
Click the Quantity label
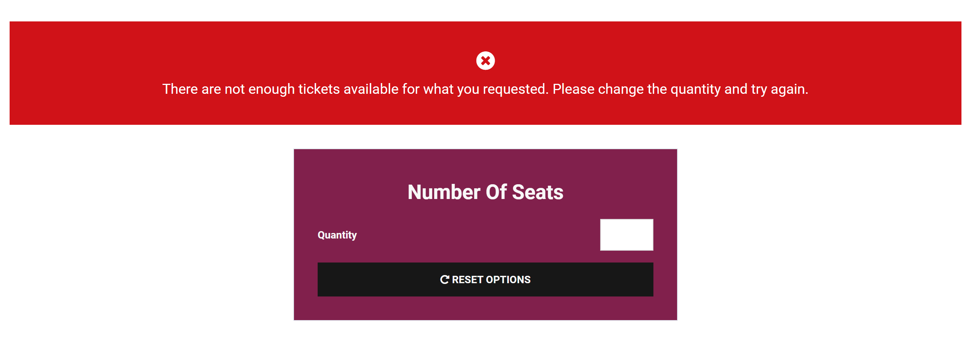tap(337, 235)
